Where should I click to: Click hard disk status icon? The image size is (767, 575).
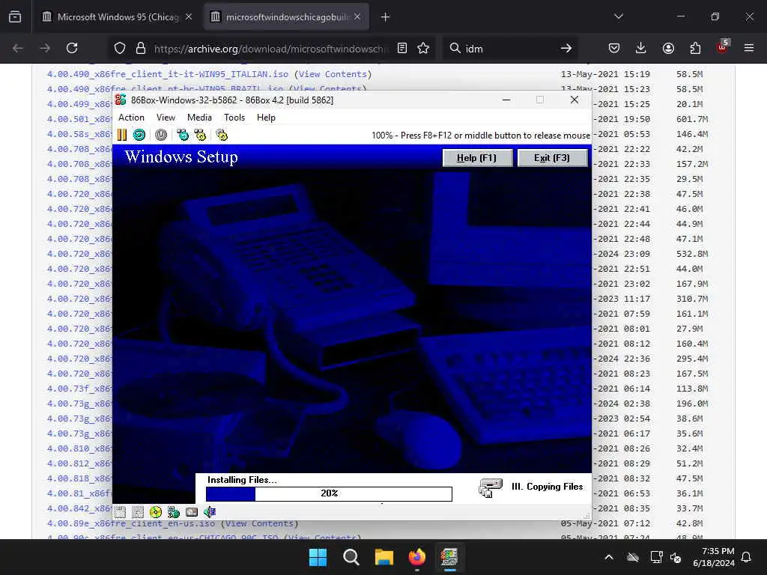(192, 512)
